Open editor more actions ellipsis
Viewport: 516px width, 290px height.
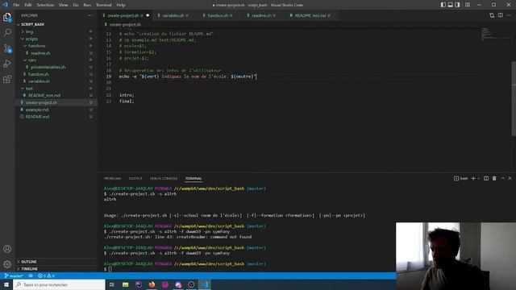509,15
